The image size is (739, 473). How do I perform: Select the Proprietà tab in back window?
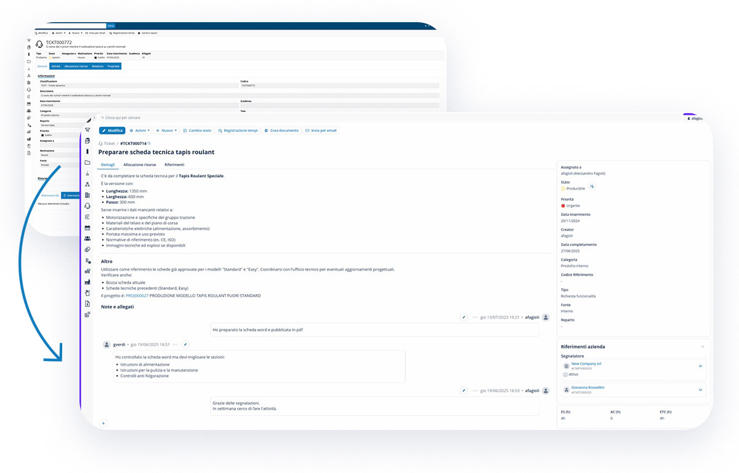click(x=113, y=66)
